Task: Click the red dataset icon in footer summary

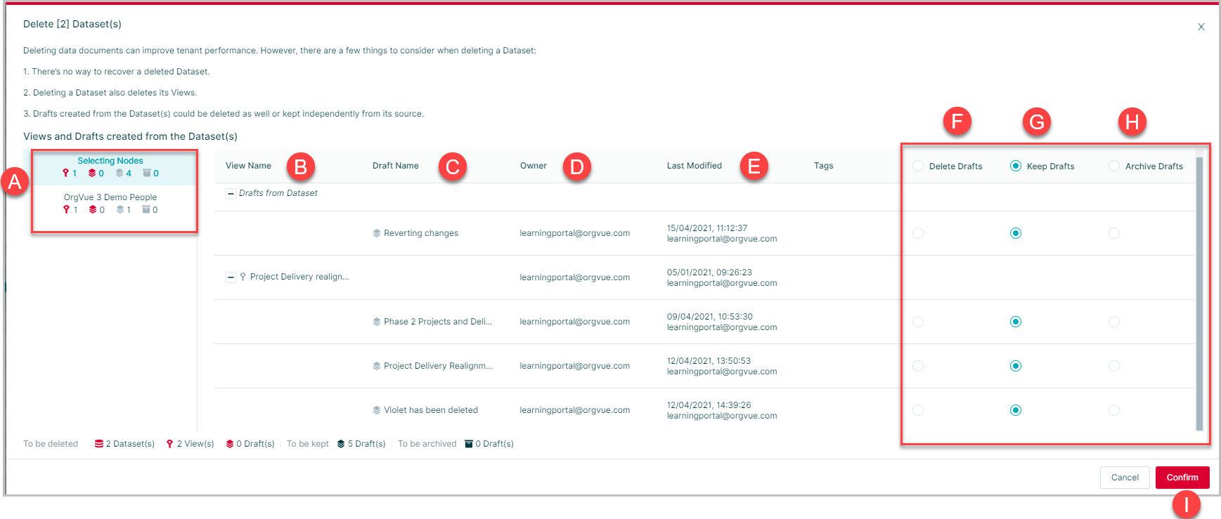Action: 99,444
